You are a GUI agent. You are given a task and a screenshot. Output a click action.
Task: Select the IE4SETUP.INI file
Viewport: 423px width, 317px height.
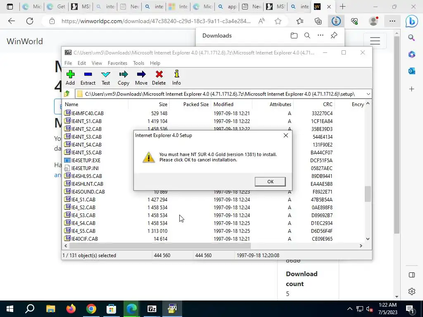[x=85, y=168]
